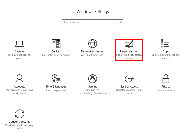
Task: Open the Ease of Access label
Action: pyautogui.click(x=129, y=87)
